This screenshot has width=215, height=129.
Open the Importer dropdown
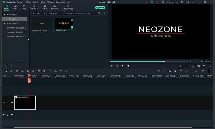(39, 13)
